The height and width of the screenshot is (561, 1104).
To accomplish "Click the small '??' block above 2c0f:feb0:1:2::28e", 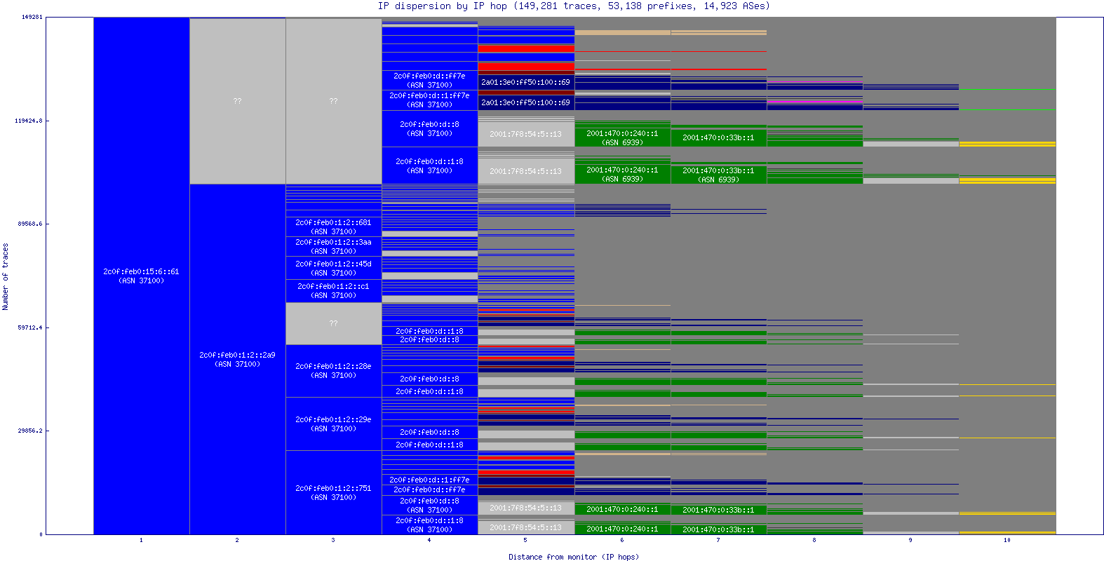I will (334, 323).
